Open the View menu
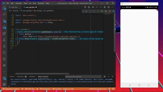This screenshot has width=163, height=92. (x=25, y=3)
